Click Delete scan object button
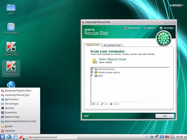 tap(115, 104)
